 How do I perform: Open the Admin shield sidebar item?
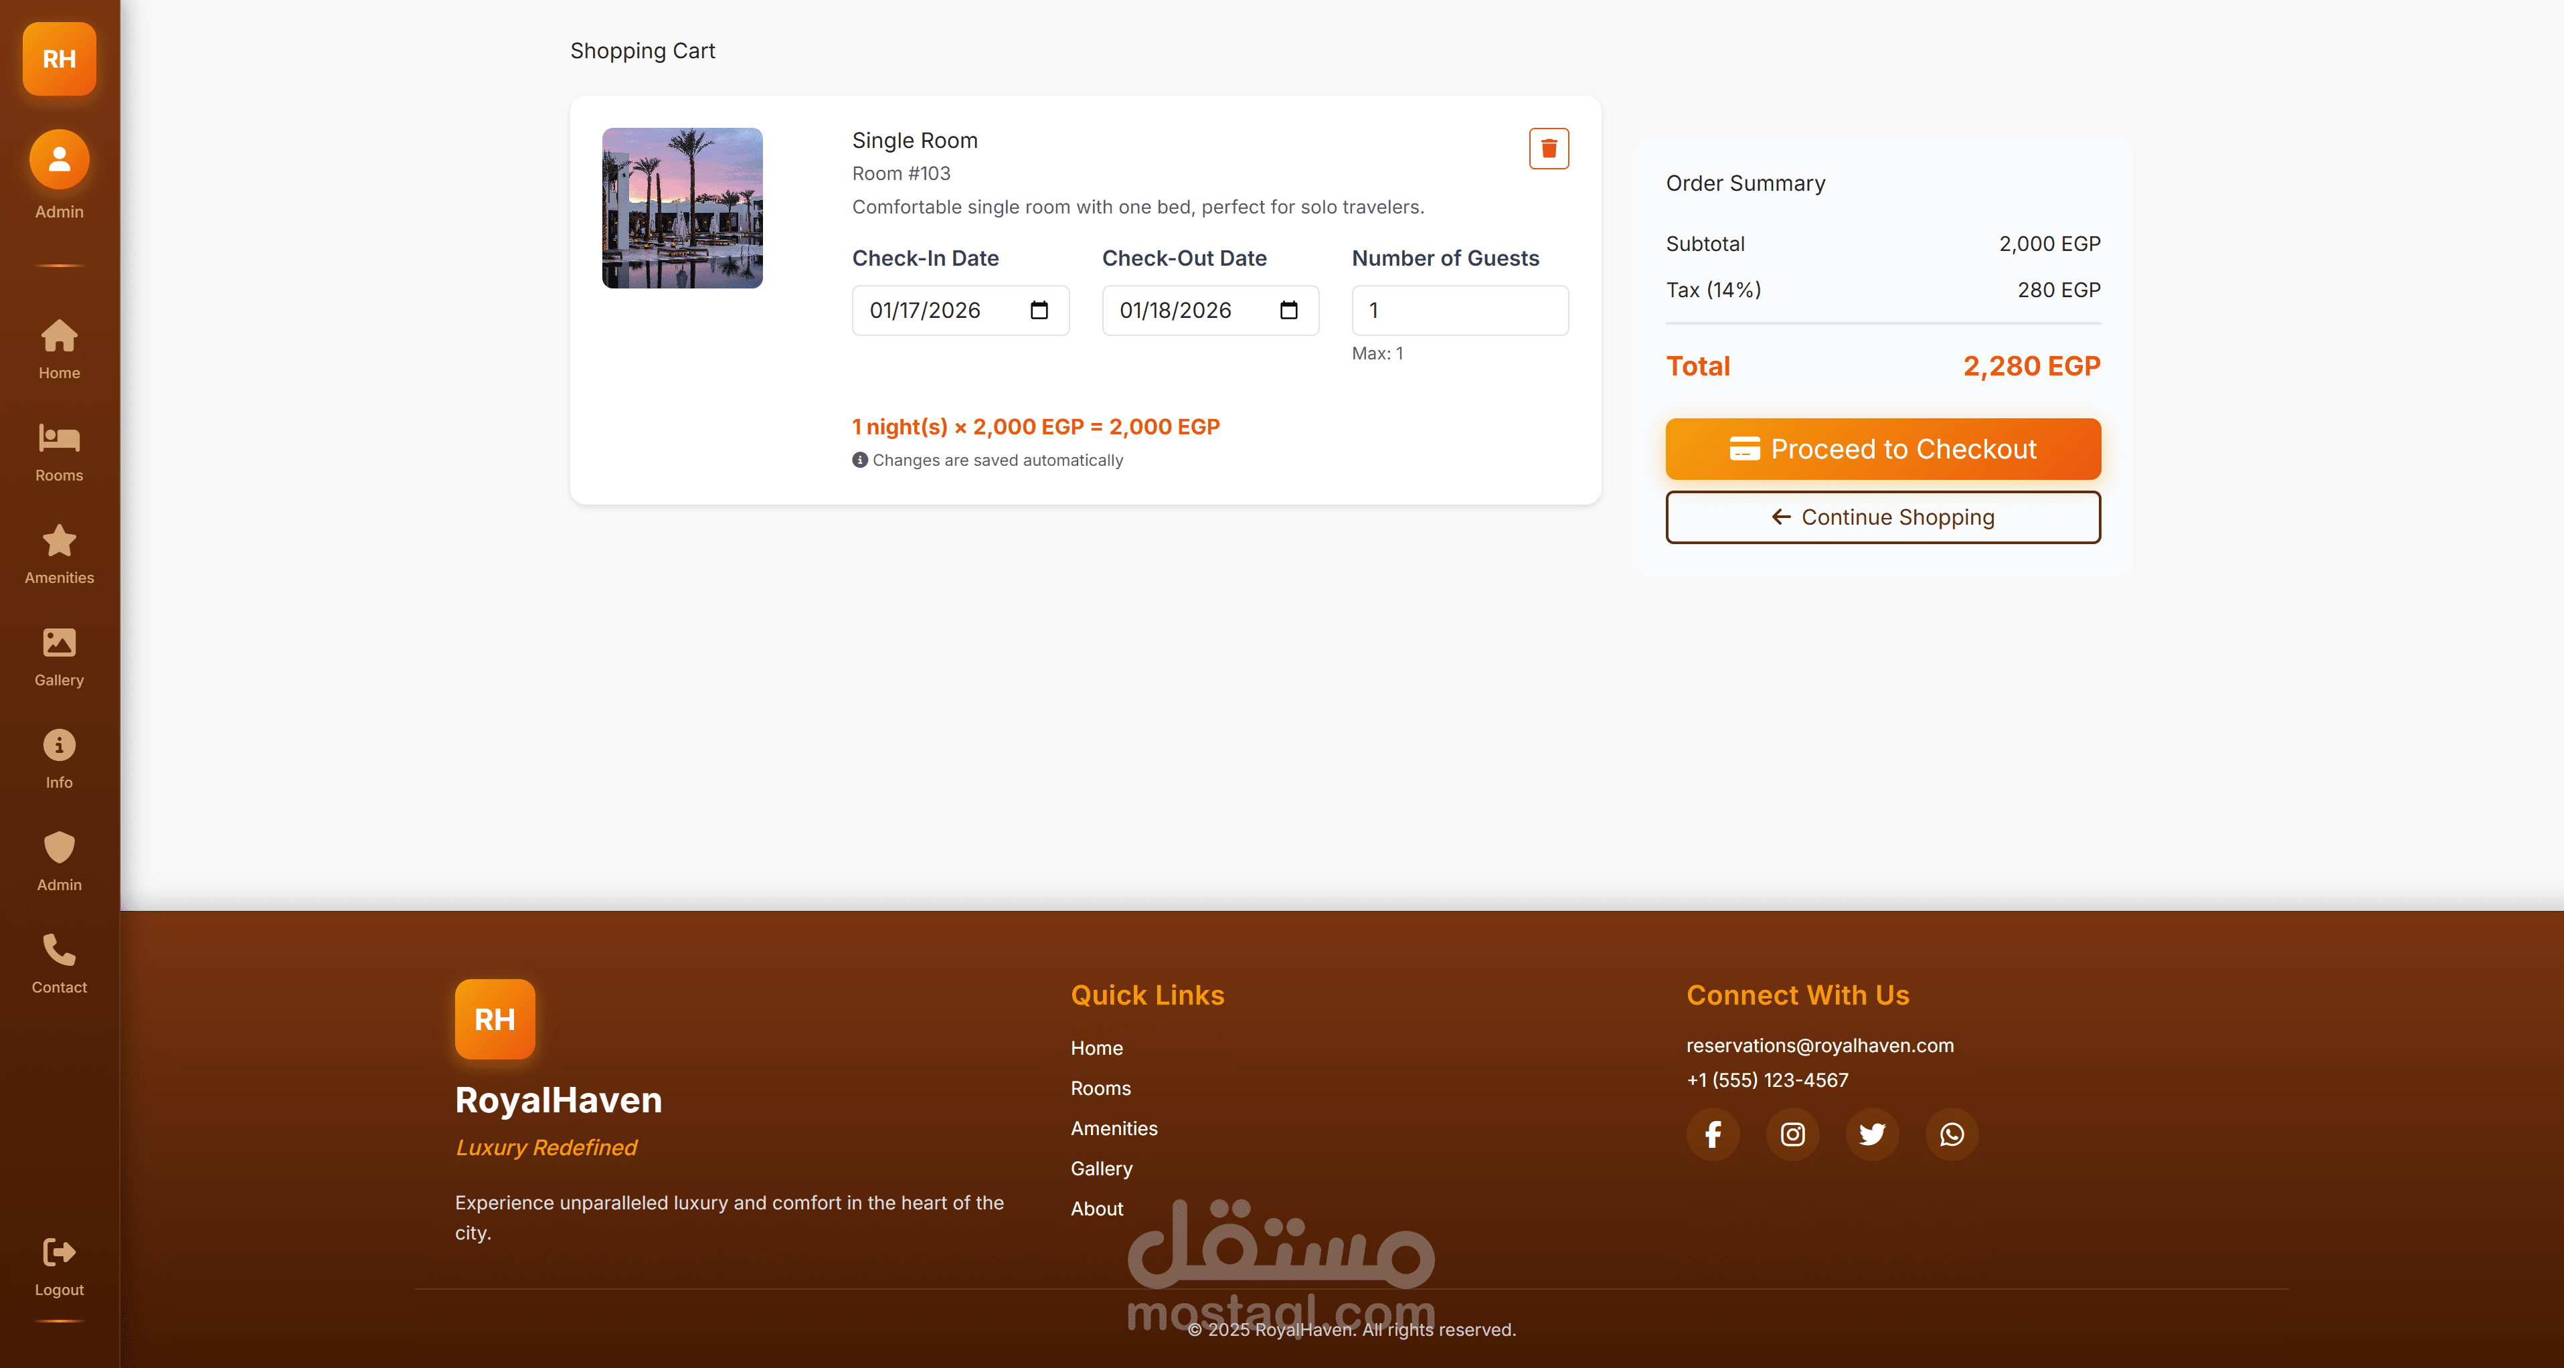[x=60, y=861]
